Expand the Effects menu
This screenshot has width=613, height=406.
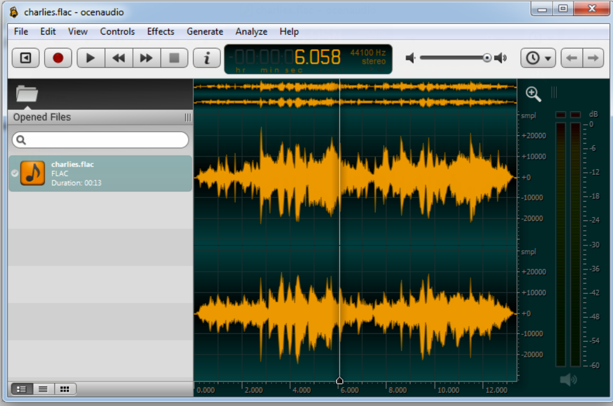160,31
